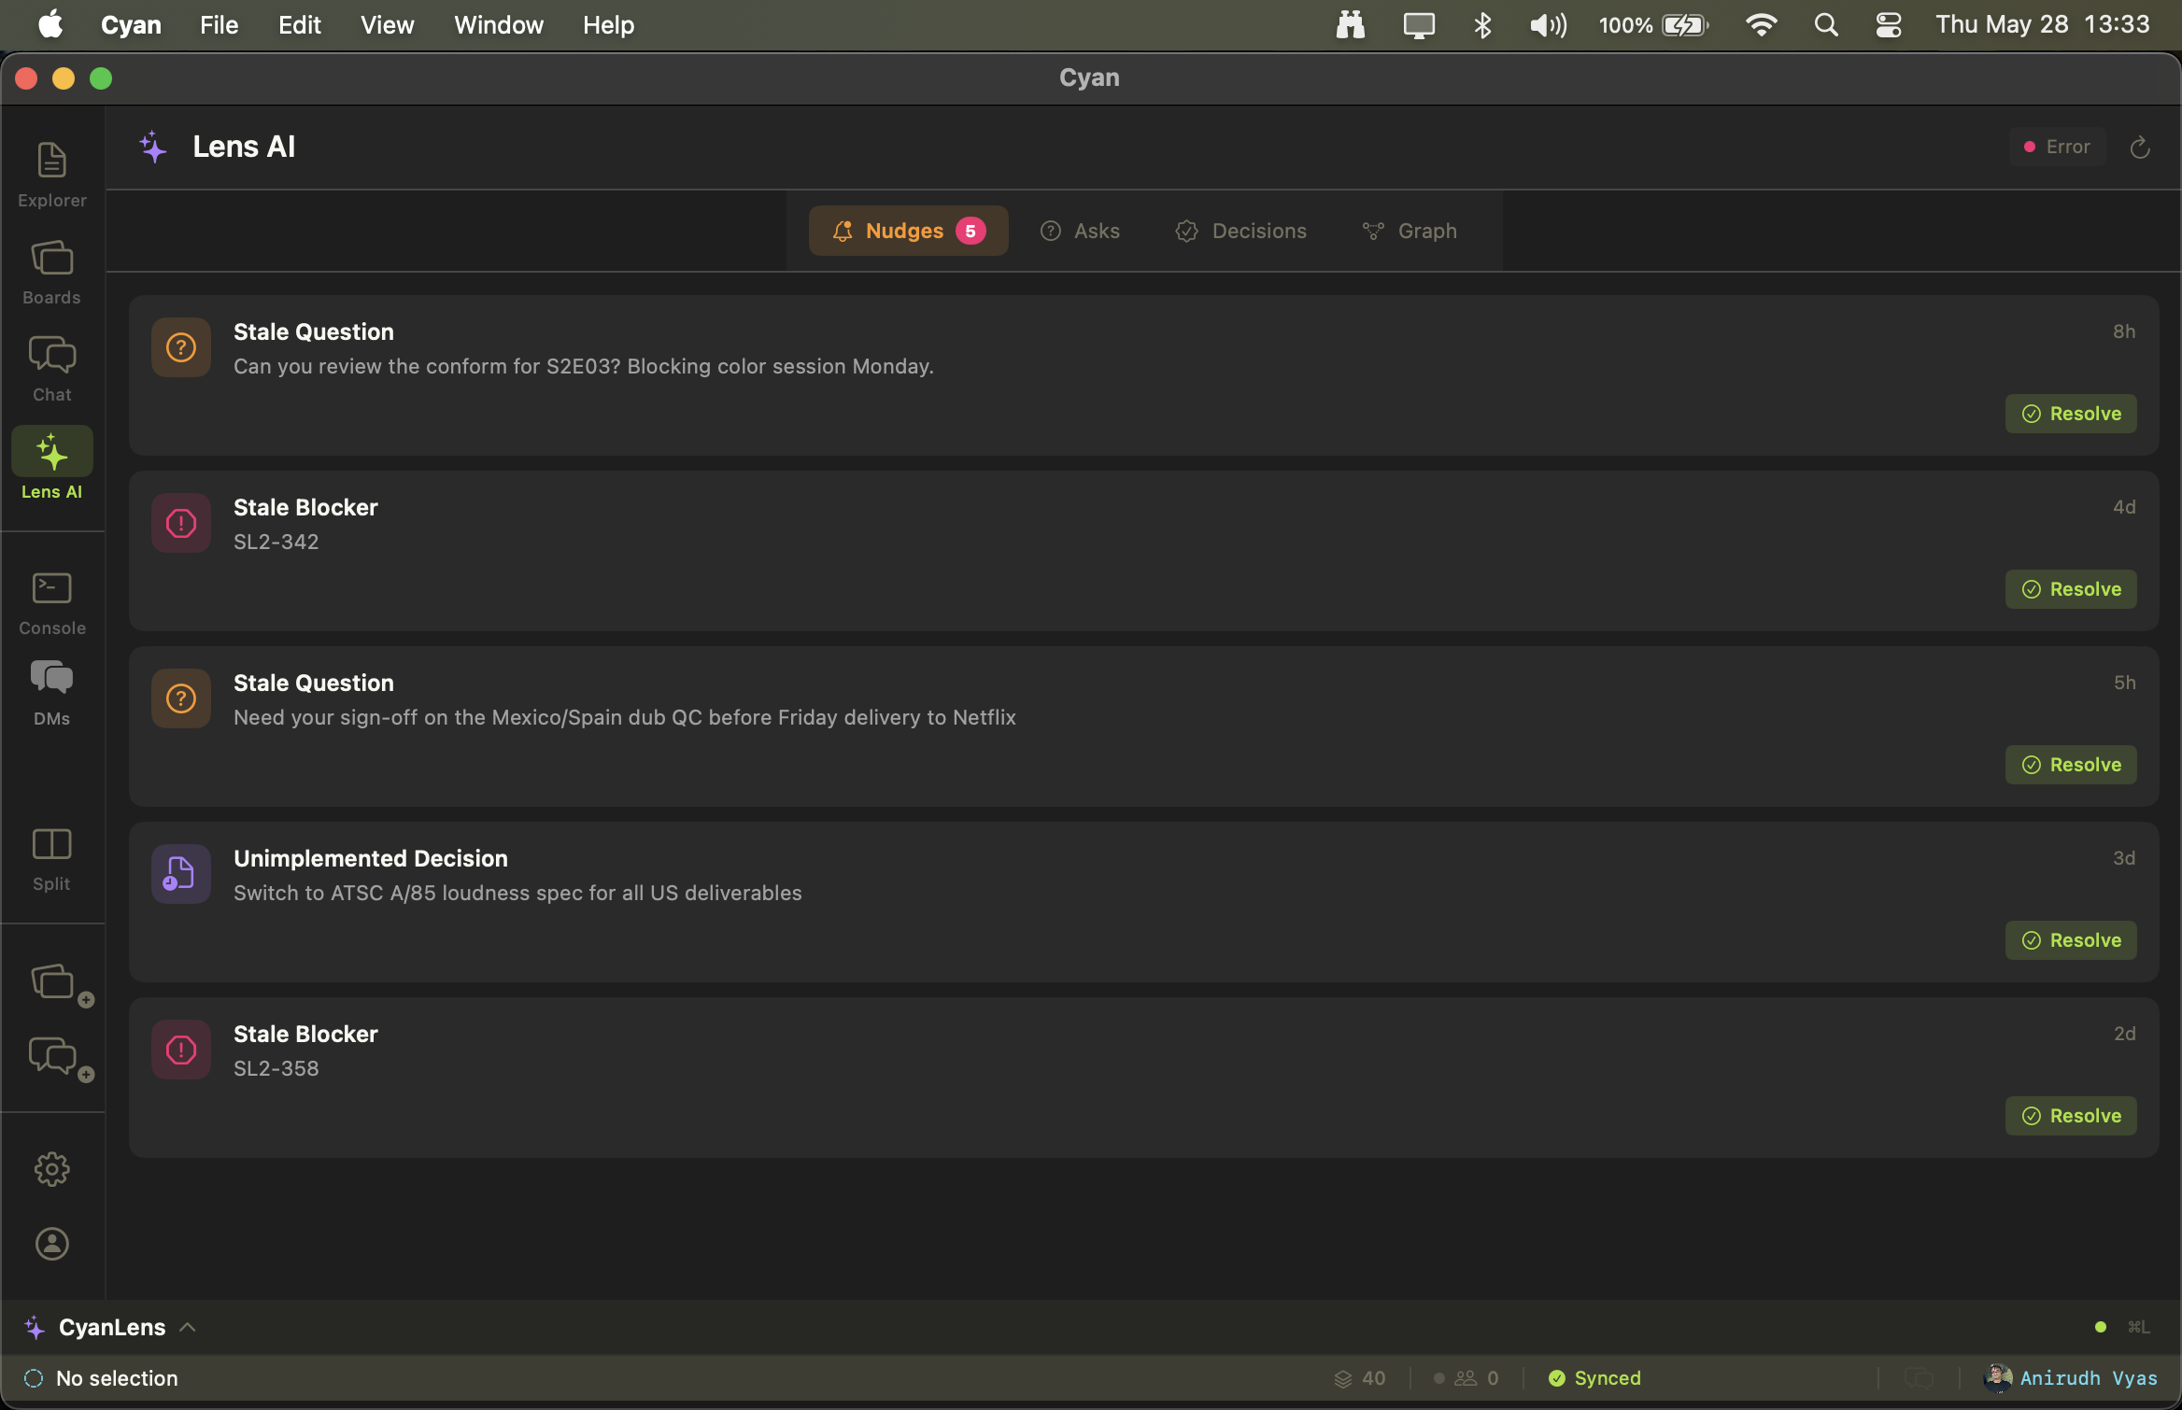Click the Wi-Fi icon in menu bar
This screenshot has width=2182, height=1410.
pos(1761,25)
